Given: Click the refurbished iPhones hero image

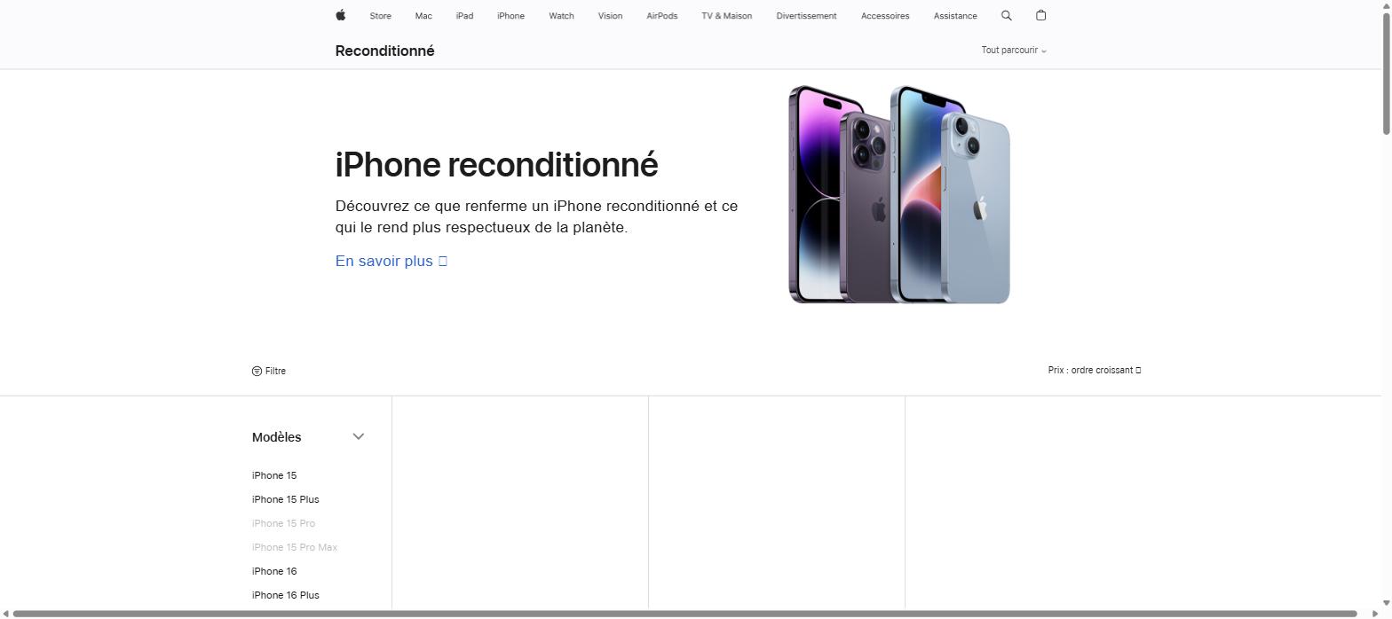Looking at the screenshot, I should [899, 194].
